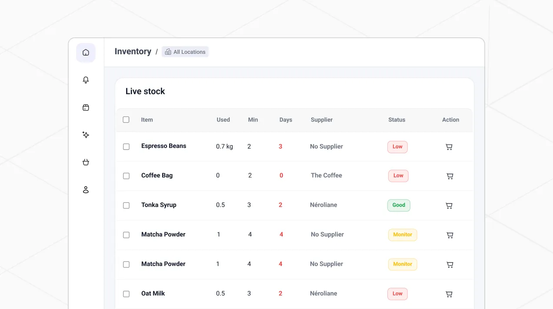Viewport: 553px width, 309px height.
Task: Click the Low badge for Espresso Beans
Action: pos(397,147)
